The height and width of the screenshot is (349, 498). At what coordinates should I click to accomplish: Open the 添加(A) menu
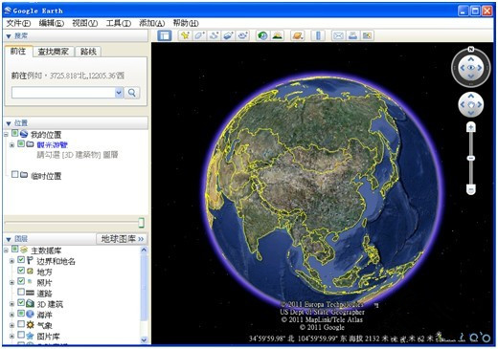152,23
